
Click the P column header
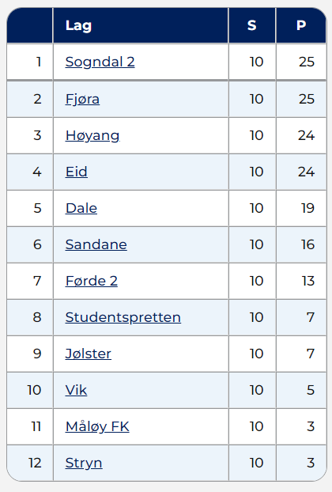tap(301, 25)
